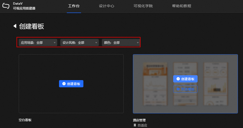Switch to the 工作台 tab
This screenshot has width=243, height=128.
(74, 6)
